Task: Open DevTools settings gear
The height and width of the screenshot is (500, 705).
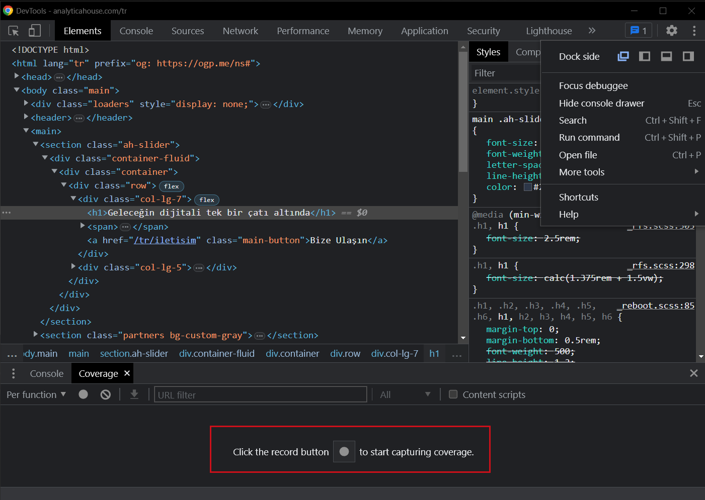Action: click(x=671, y=31)
